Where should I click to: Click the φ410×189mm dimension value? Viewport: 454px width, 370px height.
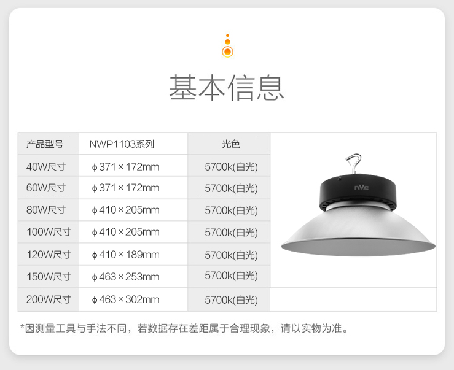(x=125, y=255)
